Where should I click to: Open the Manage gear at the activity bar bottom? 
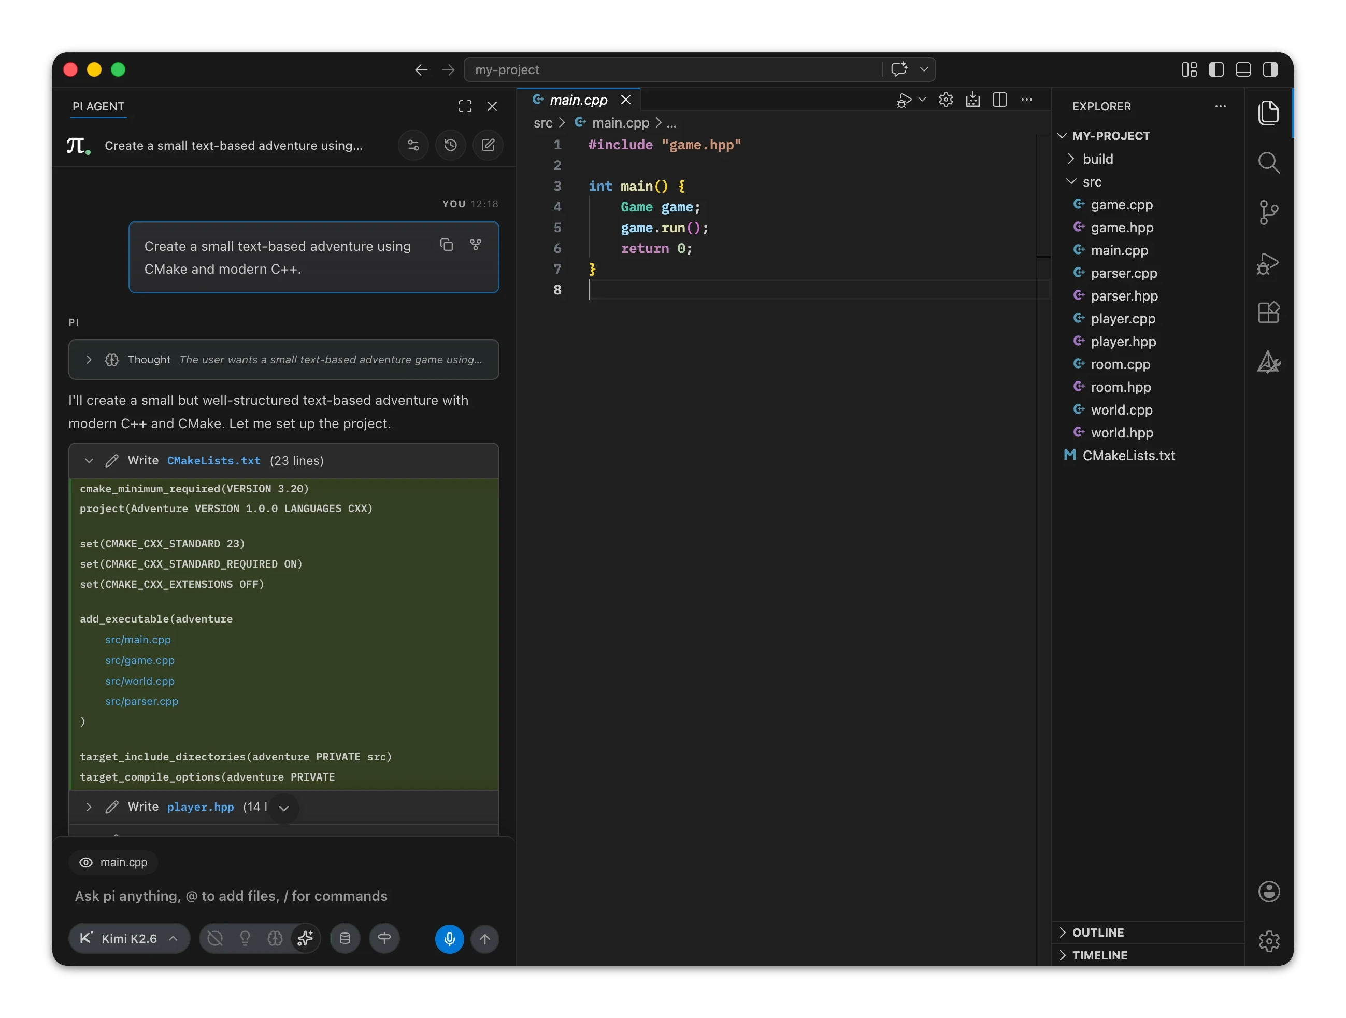tap(1269, 941)
